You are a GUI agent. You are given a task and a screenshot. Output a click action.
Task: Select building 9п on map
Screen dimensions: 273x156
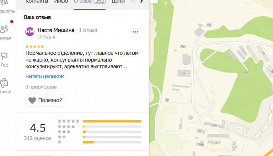tap(167, 100)
